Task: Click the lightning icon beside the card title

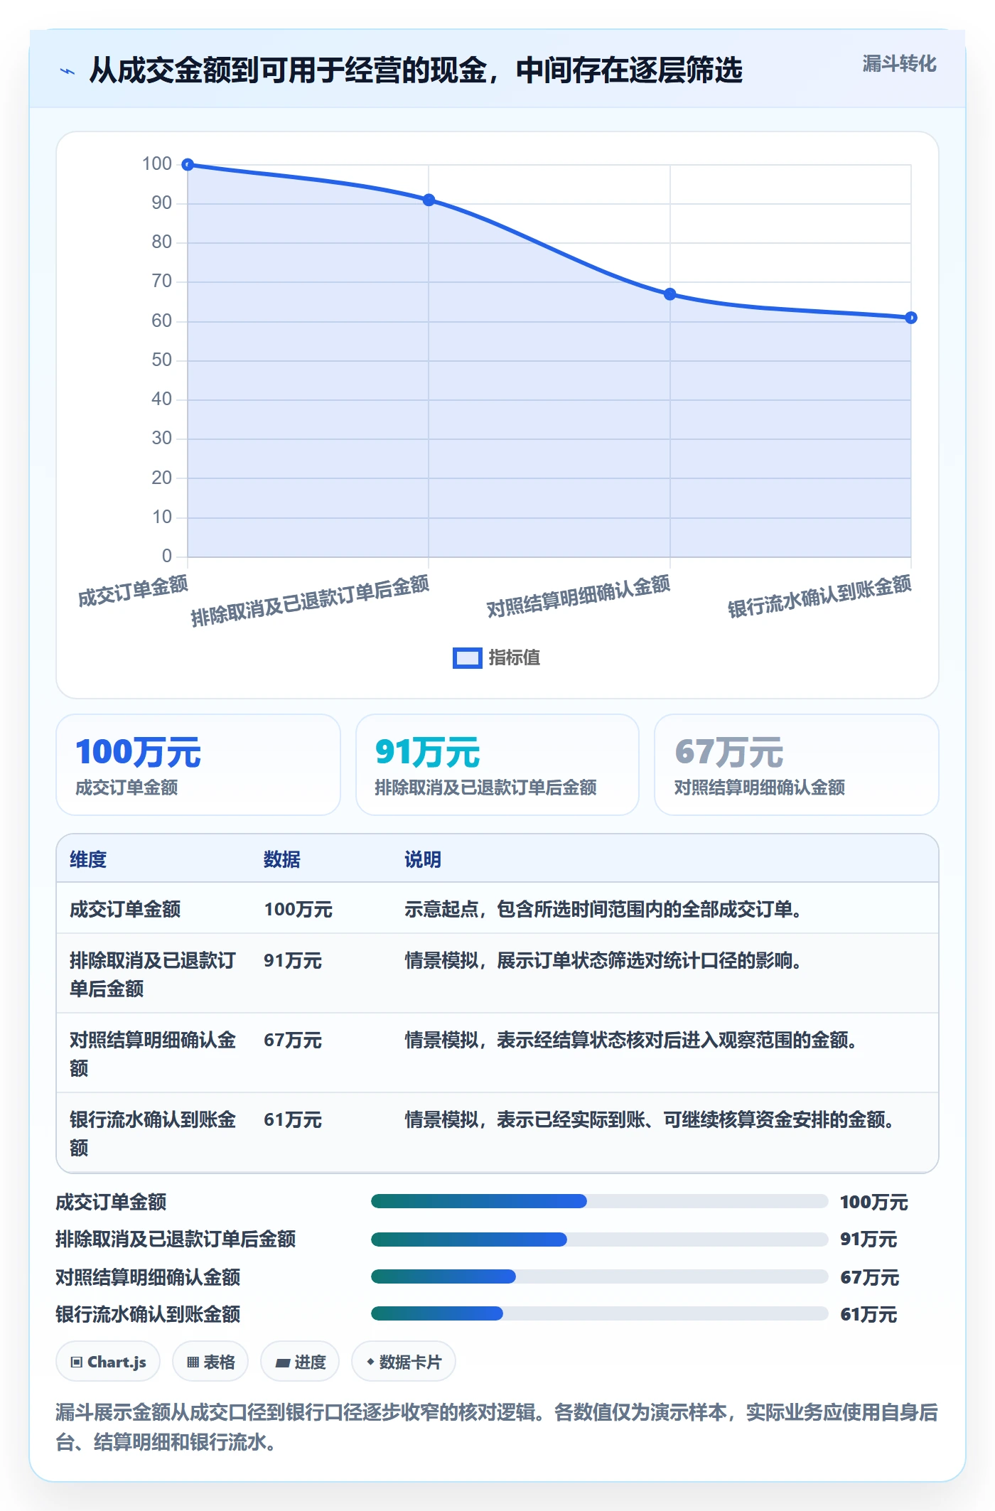Action: [67, 71]
